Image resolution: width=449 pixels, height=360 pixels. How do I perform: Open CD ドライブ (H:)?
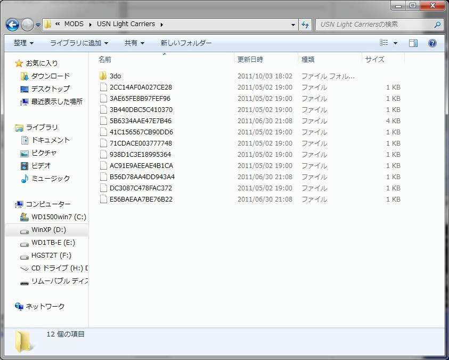click(54, 268)
